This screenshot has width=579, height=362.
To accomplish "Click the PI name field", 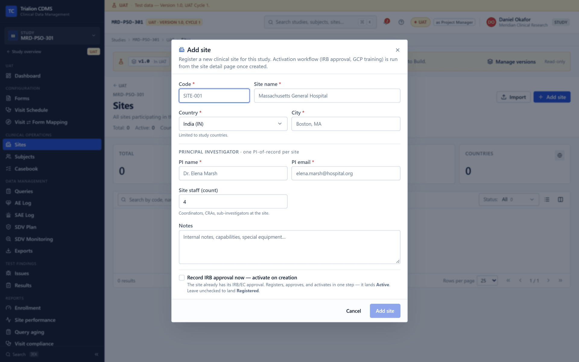I will pos(233,173).
